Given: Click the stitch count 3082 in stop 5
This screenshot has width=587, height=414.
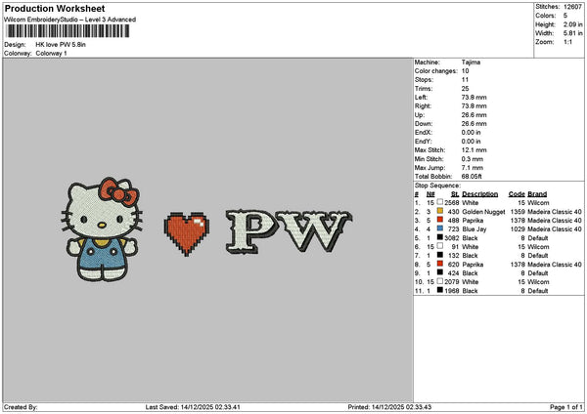Looking at the screenshot, I should click(451, 238).
